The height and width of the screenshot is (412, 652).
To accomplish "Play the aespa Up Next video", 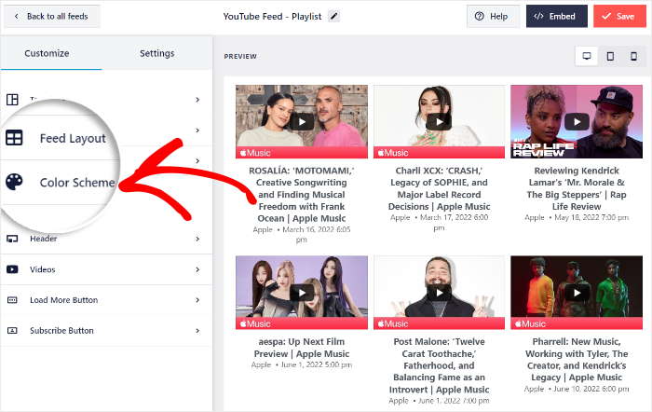I will click(302, 293).
